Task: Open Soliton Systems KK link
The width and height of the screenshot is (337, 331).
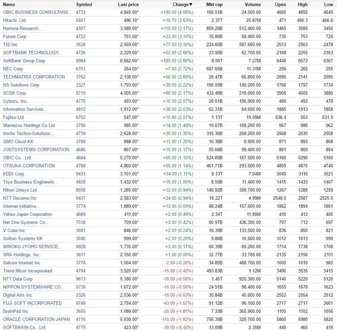Action: pyautogui.click(x=23, y=238)
